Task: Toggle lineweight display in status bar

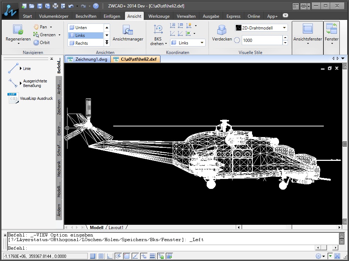Action: point(152,256)
